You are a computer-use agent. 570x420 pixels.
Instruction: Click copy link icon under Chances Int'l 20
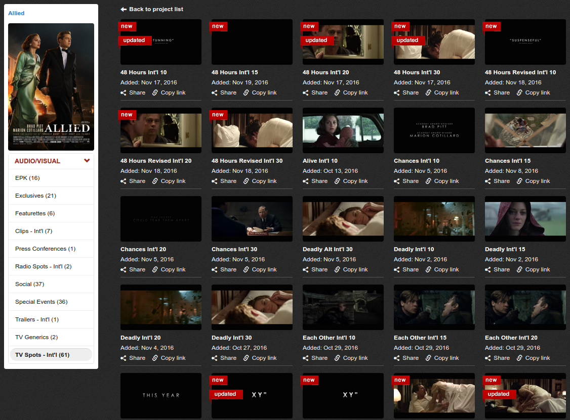[155, 270]
